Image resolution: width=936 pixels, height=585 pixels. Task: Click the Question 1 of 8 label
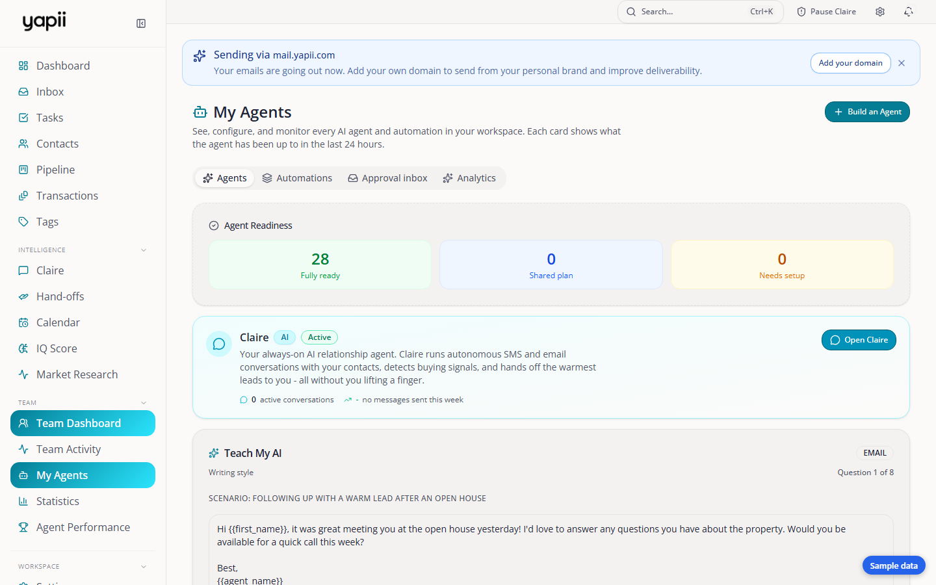click(865, 473)
